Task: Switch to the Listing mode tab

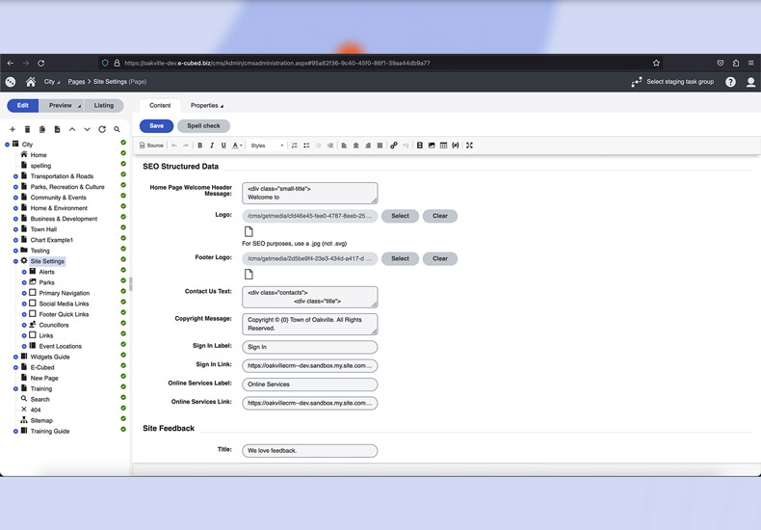Action: pyautogui.click(x=103, y=106)
